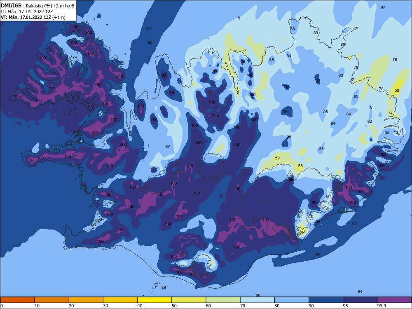
Task: Click the 'IT: Mán. 17. 01. 2022 12Z' line
Action: (x=27, y=12)
